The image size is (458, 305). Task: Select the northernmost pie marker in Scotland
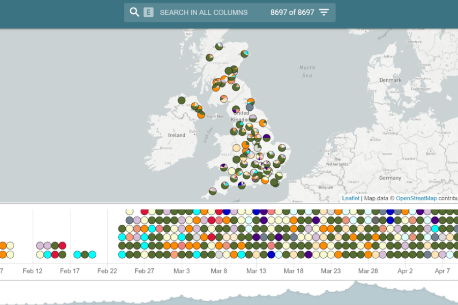click(219, 46)
